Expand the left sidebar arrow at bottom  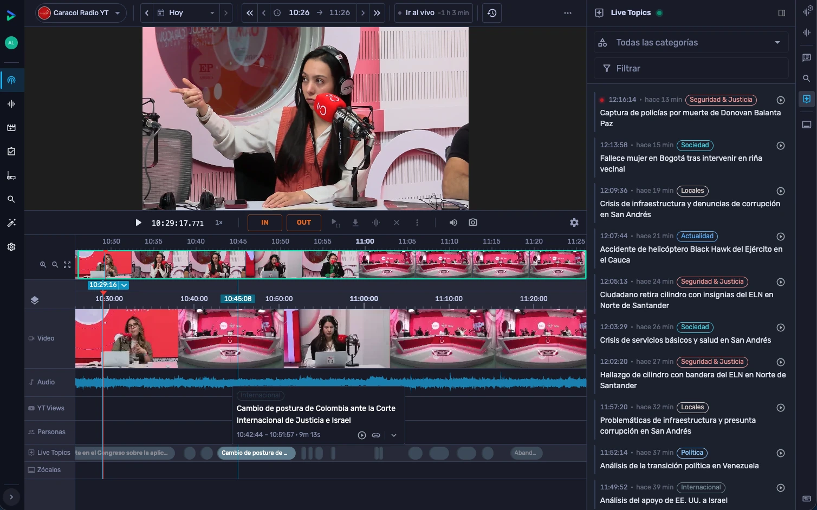[11, 496]
